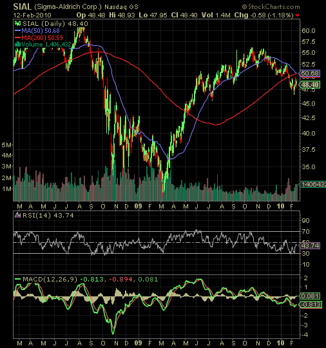Click the red MA(200) legend line marker
The image size is (326, 348).
coord(17,37)
